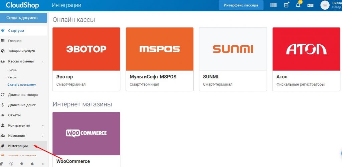This screenshot has height=167, width=342.
Task: Click the inbox icon beside Кассы и смены
Action: tap(3, 61)
